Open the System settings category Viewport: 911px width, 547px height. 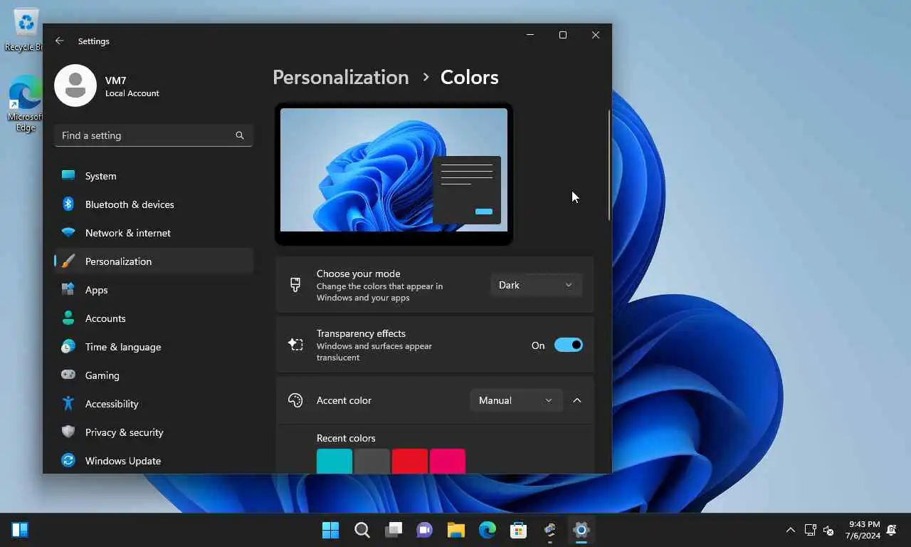pyautogui.click(x=154, y=176)
